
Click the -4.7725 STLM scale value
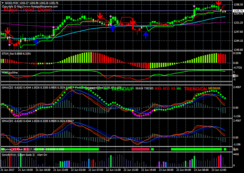[x=238, y=68]
